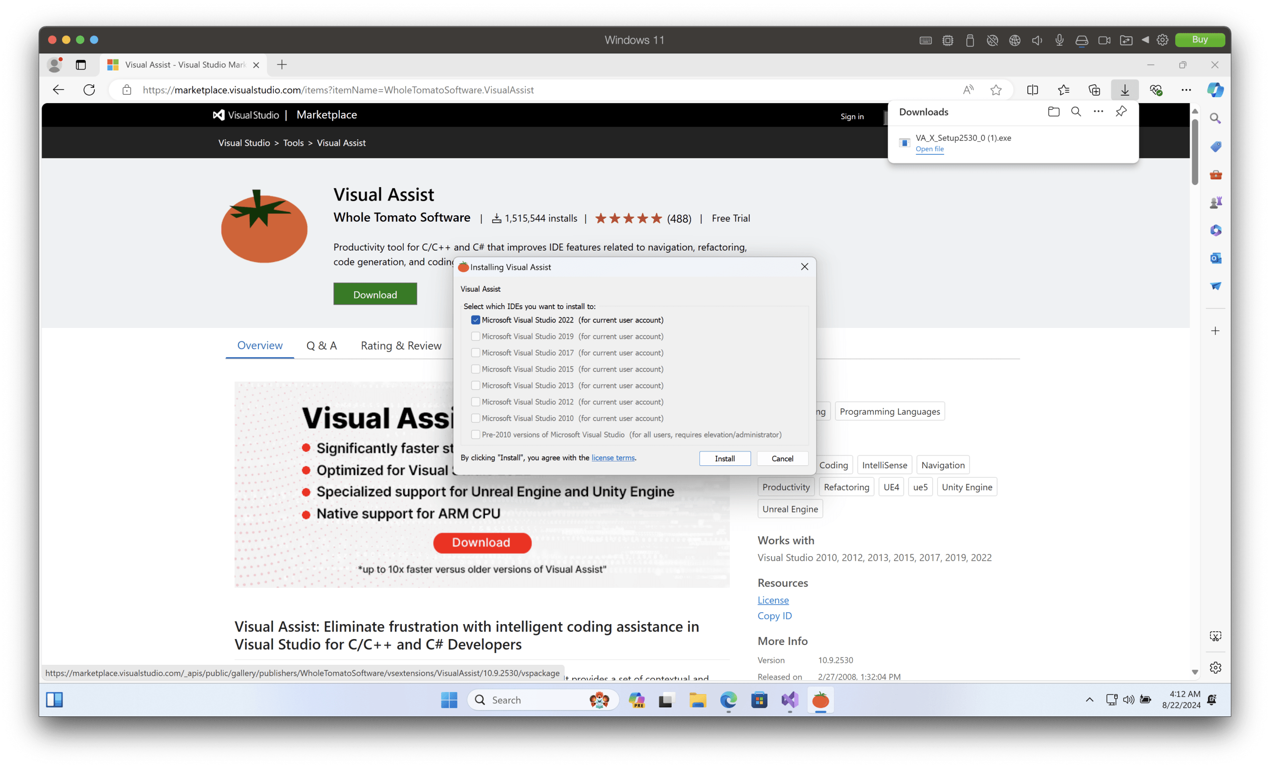Check Microsoft Visual Studio 2019 checkbox
Screen dimensions: 1270x768
[x=475, y=336]
